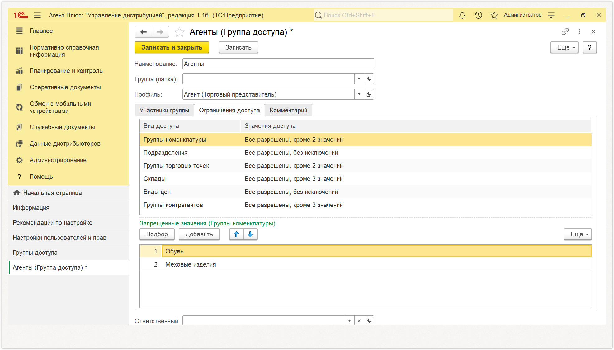This screenshot has height=350, width=614.
Task: Switch to Информация open window
Action: 68,208
